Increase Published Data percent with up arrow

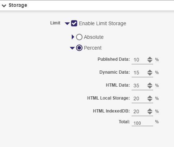[x=150, y=58]
